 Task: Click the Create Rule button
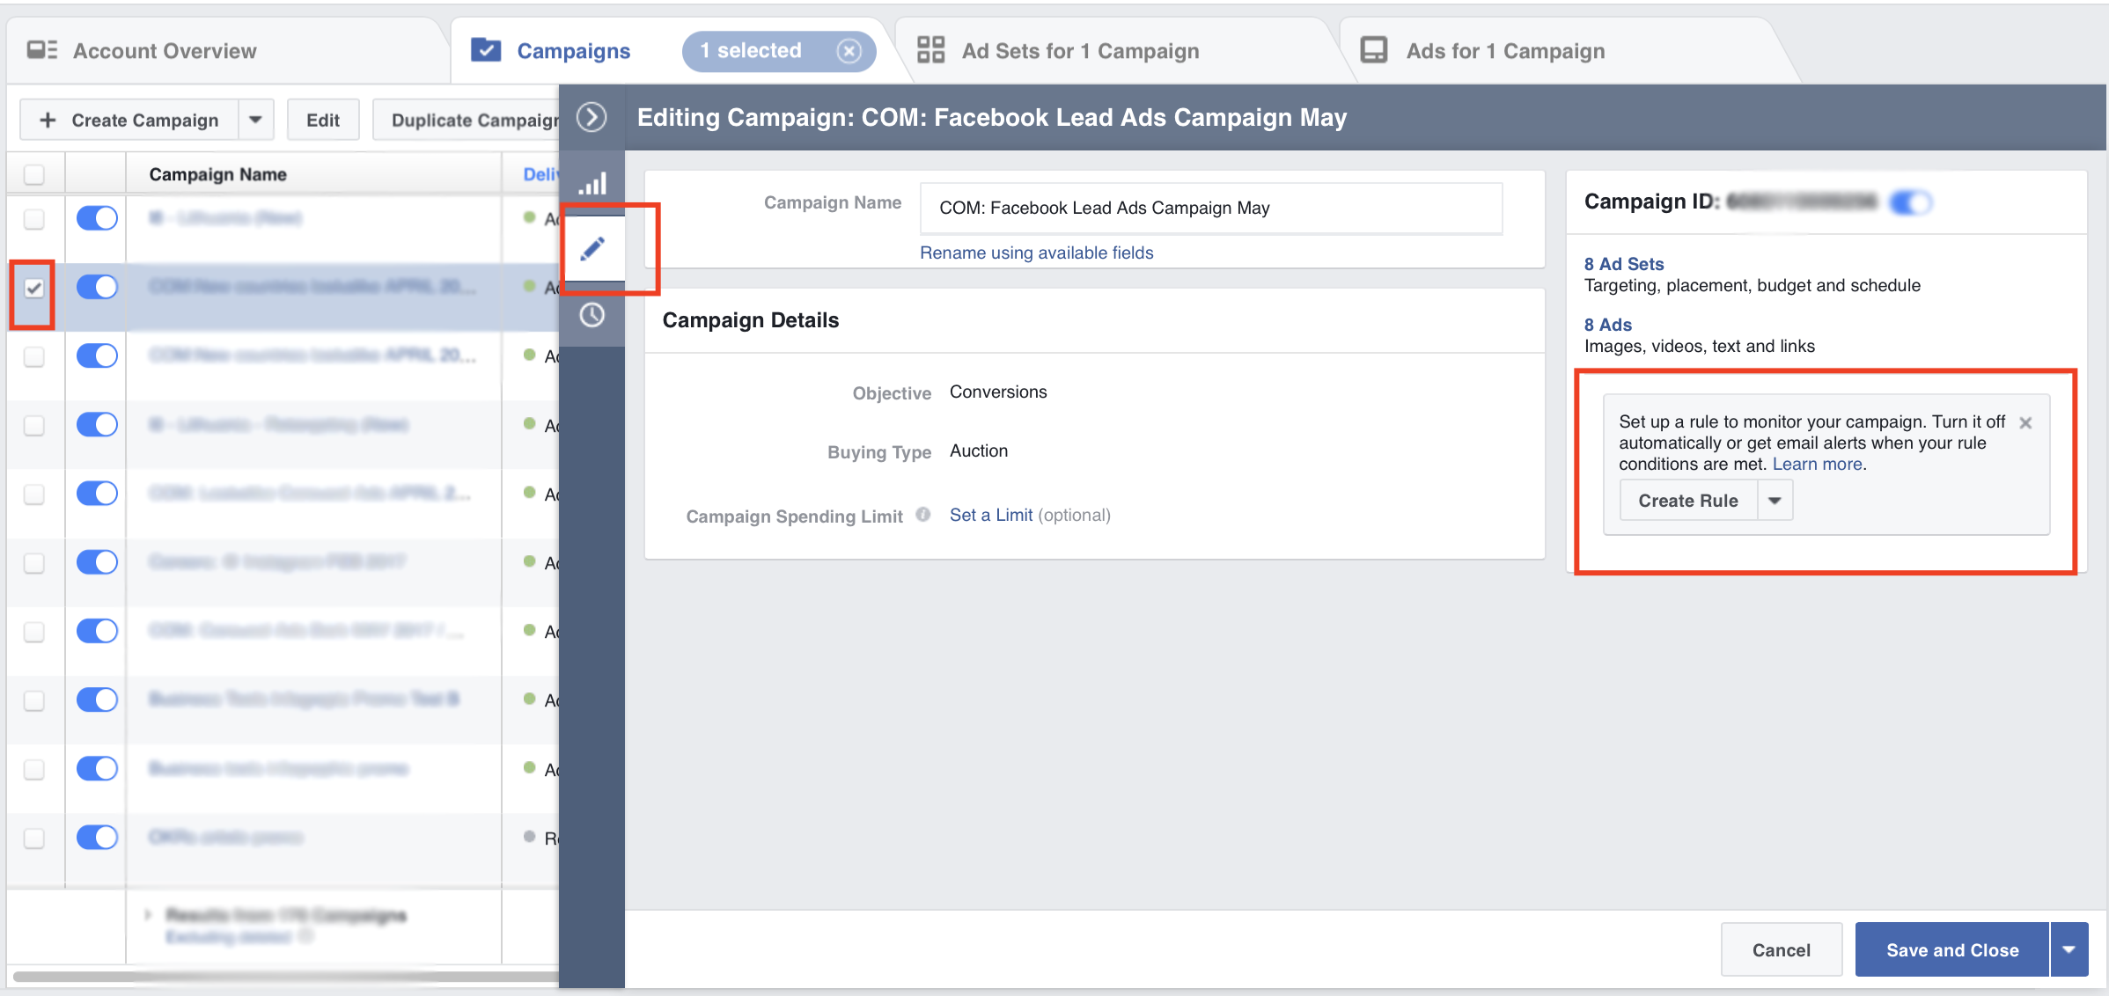pos(1691,500)
